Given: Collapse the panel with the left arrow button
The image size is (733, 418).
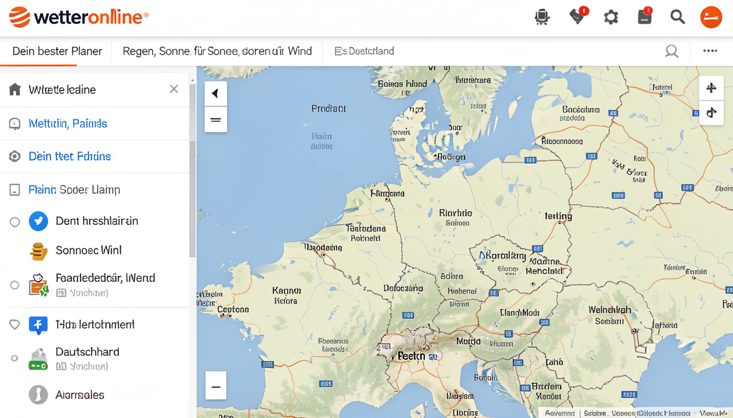Looking at the screenshot, I should [215, 93].
